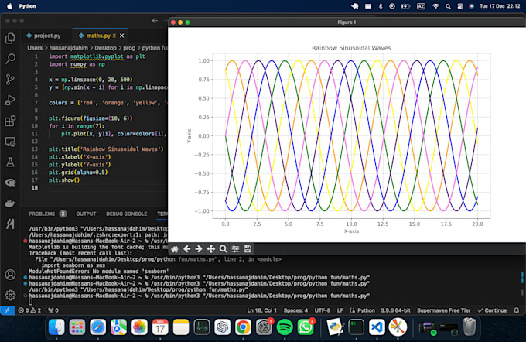Viewport: 526px width, 342px height.
Task: Open the Search view in activity bar
Action: coord(10,59)
